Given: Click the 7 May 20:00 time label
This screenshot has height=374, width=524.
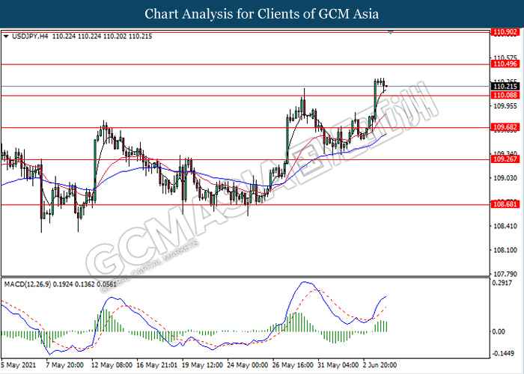Looking at the screenshot, I should (64, 365).
